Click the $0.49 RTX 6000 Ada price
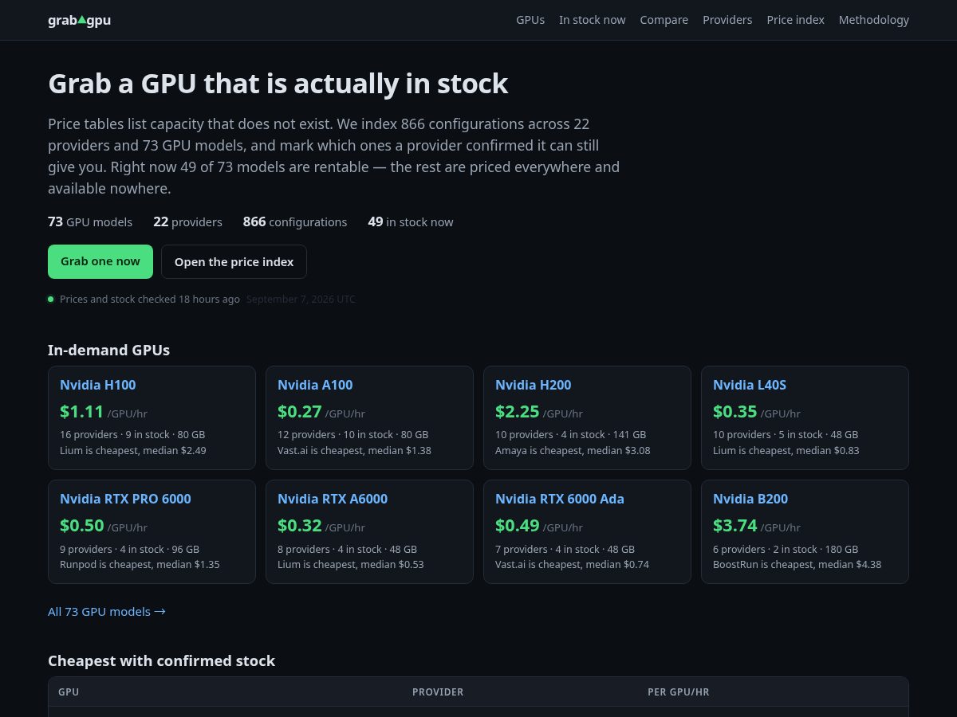957x717 pixels. (x=518, y=526)
